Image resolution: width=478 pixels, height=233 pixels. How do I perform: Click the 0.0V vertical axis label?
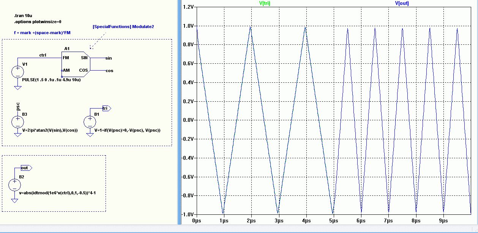(x=189, y=120)
